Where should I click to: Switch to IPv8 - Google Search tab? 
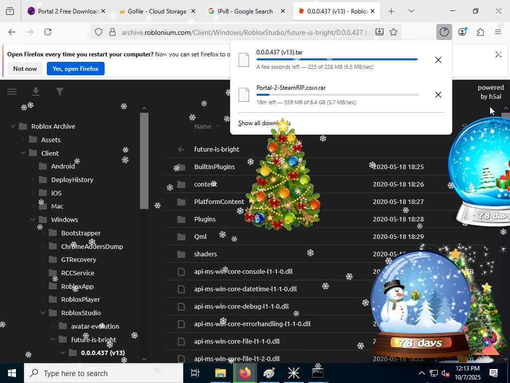(243, 11)
